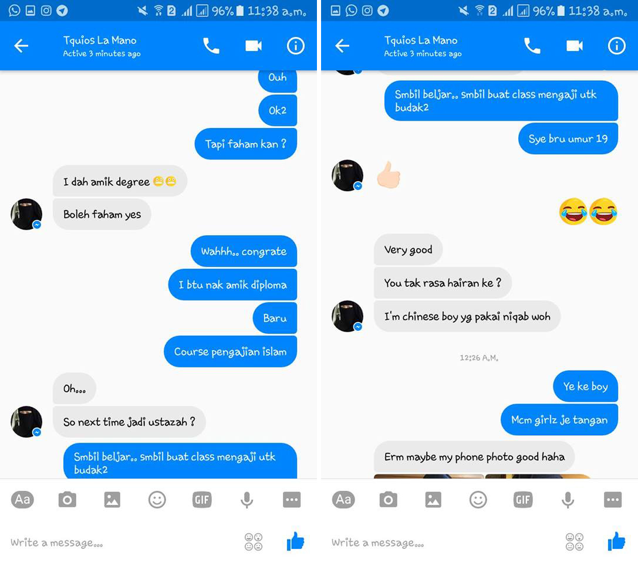Record voice message in left chat

(x=247, y=500)
